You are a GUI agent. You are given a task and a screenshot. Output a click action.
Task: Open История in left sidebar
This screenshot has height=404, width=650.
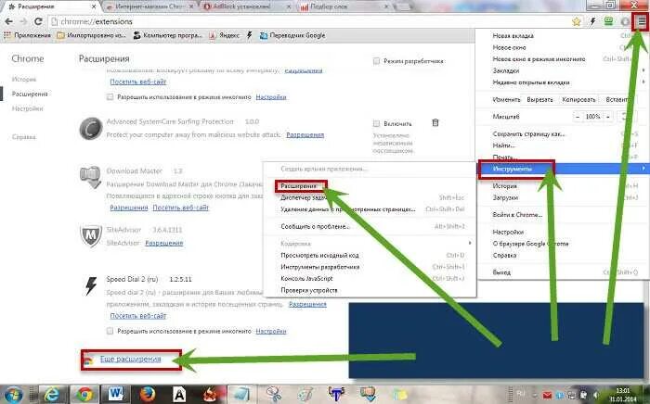tap(24, 79)
